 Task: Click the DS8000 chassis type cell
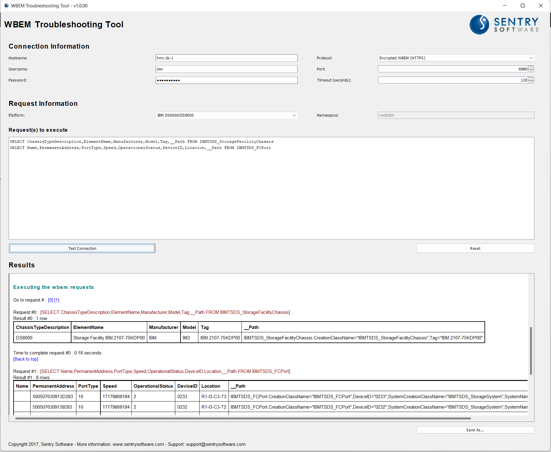[x=43, y=338]
